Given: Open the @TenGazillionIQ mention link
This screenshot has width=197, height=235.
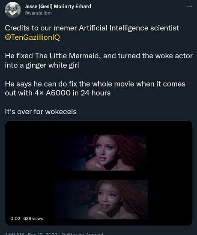Looking at the screenshot, I should 32,37.
